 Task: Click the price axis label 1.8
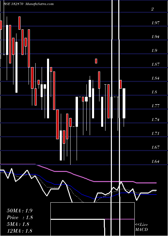pyautogui.click(x=154, y=92)
